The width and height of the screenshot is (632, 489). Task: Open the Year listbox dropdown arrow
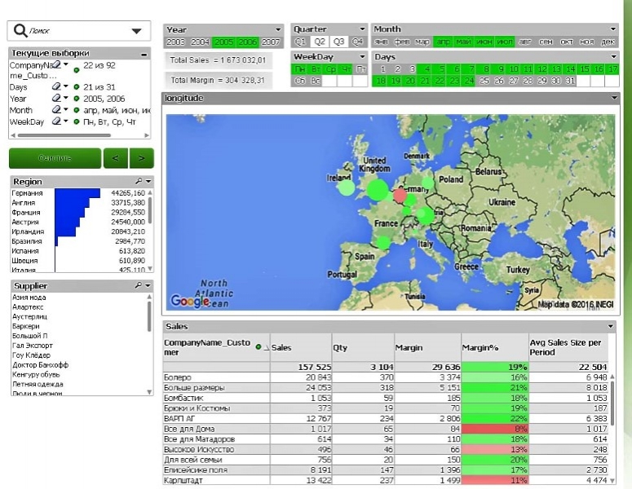[278, 29]
